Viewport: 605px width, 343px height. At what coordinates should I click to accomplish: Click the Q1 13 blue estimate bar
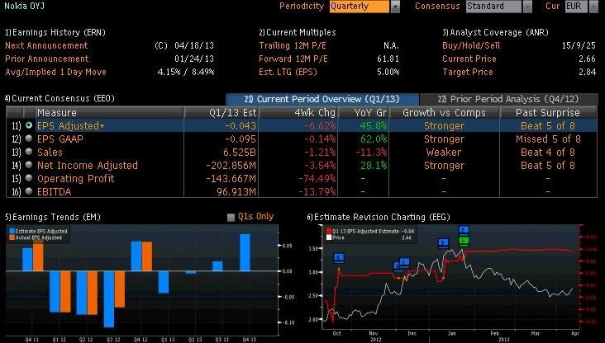click(x=164, y=282)
